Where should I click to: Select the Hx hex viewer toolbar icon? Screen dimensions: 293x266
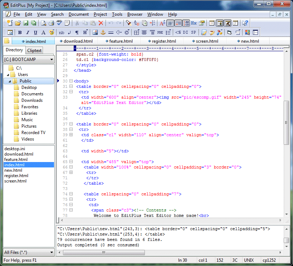coord(193,23)
